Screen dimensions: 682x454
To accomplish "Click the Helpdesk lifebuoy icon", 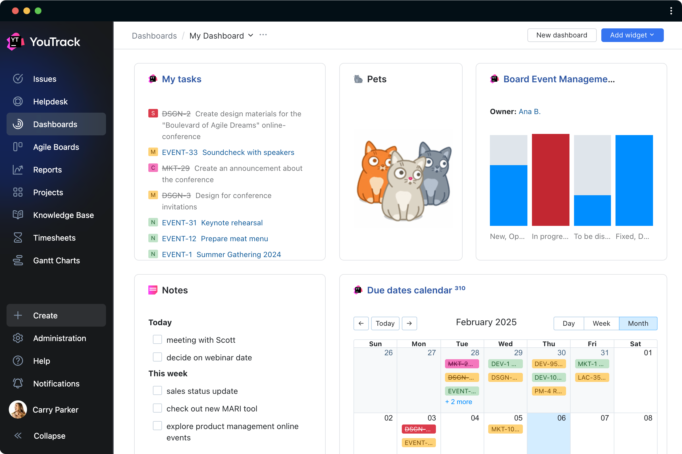I will pyautogui.click(x=18, y=101).
